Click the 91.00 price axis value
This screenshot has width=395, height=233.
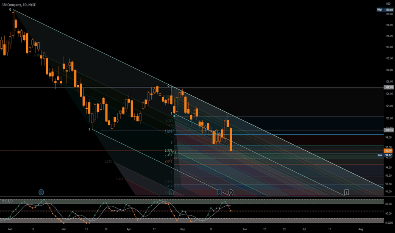(x=389, y=191)
